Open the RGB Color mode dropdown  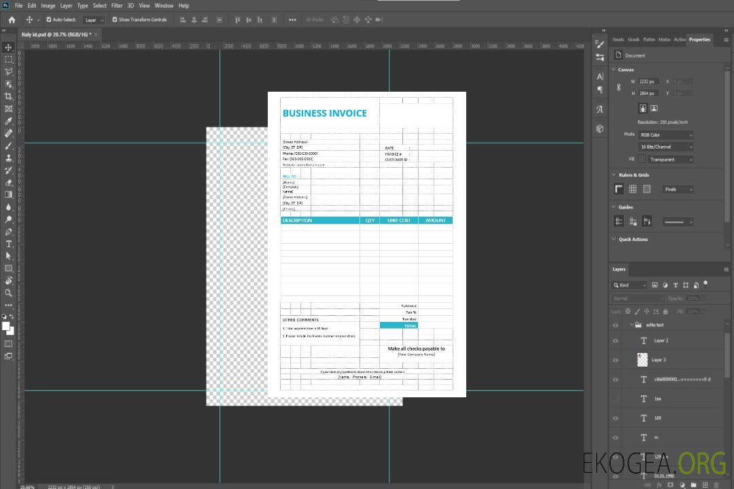[x=666, y=134]
